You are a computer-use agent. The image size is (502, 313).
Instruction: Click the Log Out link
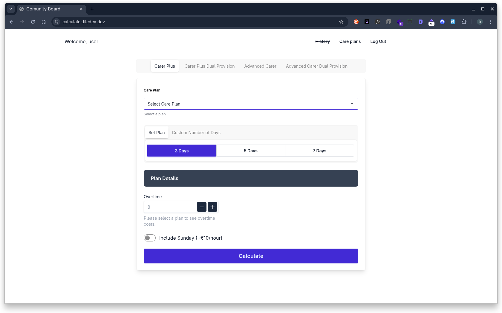378,41
